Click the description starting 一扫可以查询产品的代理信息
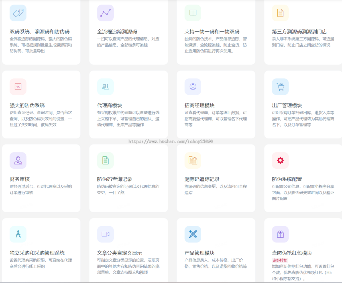 [128, 42]
